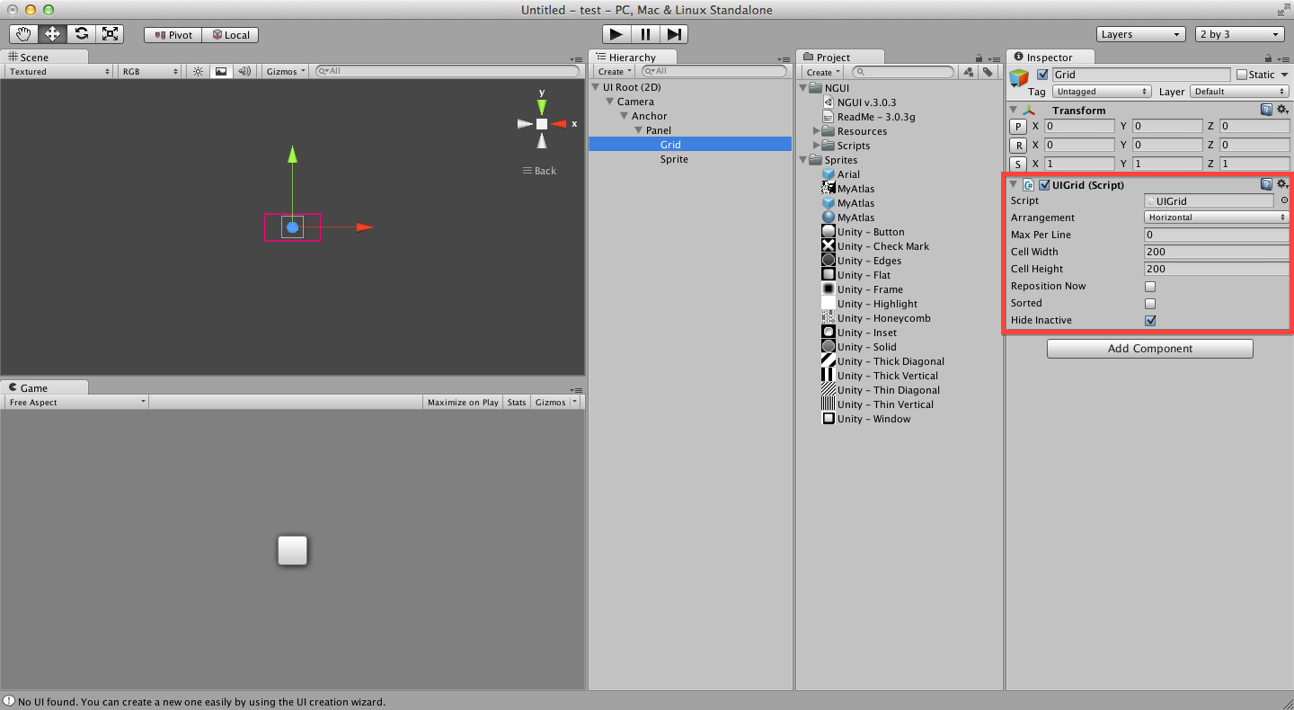
Task: Toggle the scene lighting icon
Action: [x=197, y=71]
